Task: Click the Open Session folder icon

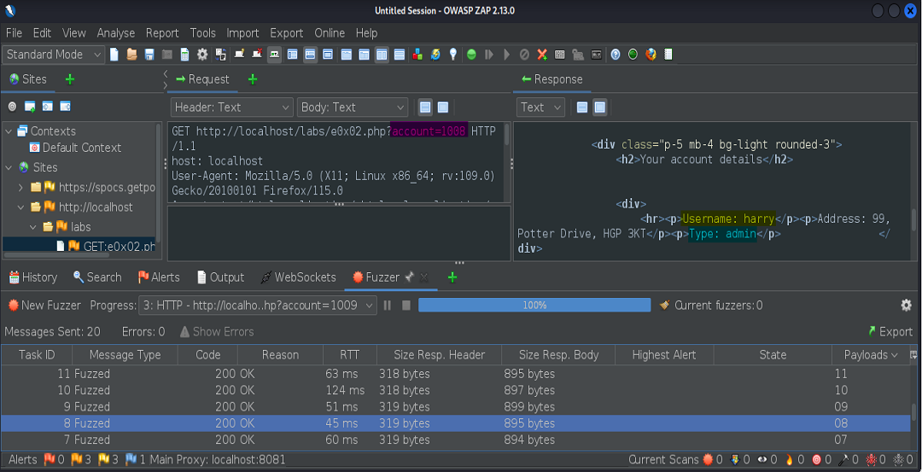Action: click(x=131, y=55)
